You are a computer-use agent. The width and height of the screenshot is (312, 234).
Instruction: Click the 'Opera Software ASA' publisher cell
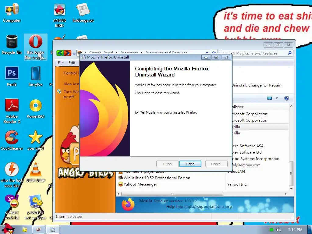(x=248, y=146)
